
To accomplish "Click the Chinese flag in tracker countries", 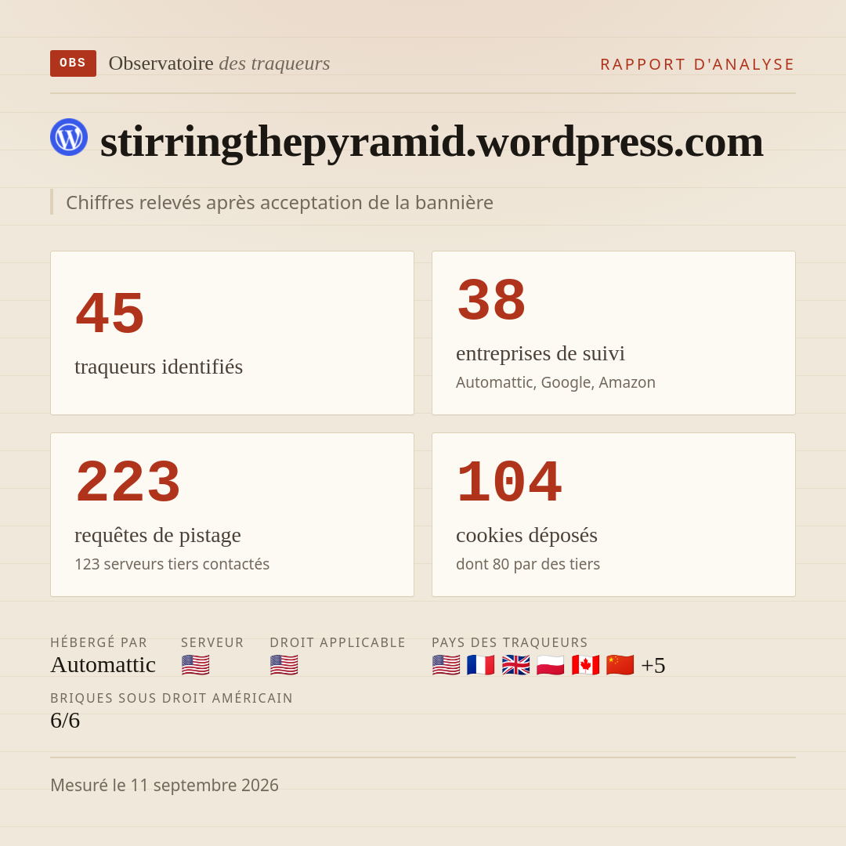I will point(620,665).
